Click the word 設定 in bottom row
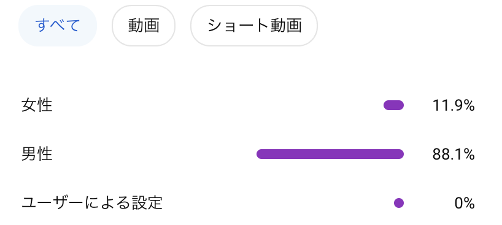The height and width of the screenshot is (225, 502). click(x=147, y=203)
